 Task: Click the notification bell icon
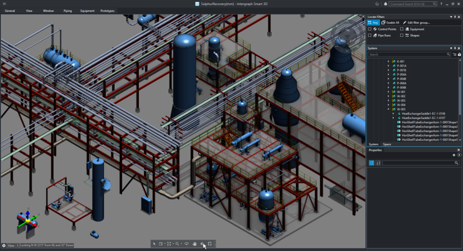point(385,4)
